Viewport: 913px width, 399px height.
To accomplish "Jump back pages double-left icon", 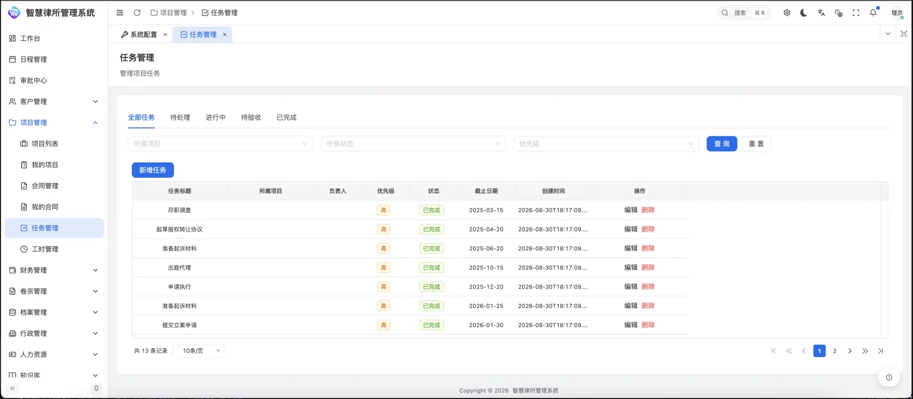I will (x=789, y=351).
